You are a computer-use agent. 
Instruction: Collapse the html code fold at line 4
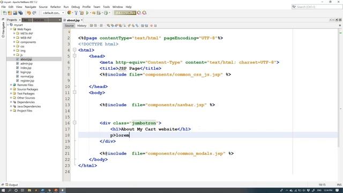[74, 50]
